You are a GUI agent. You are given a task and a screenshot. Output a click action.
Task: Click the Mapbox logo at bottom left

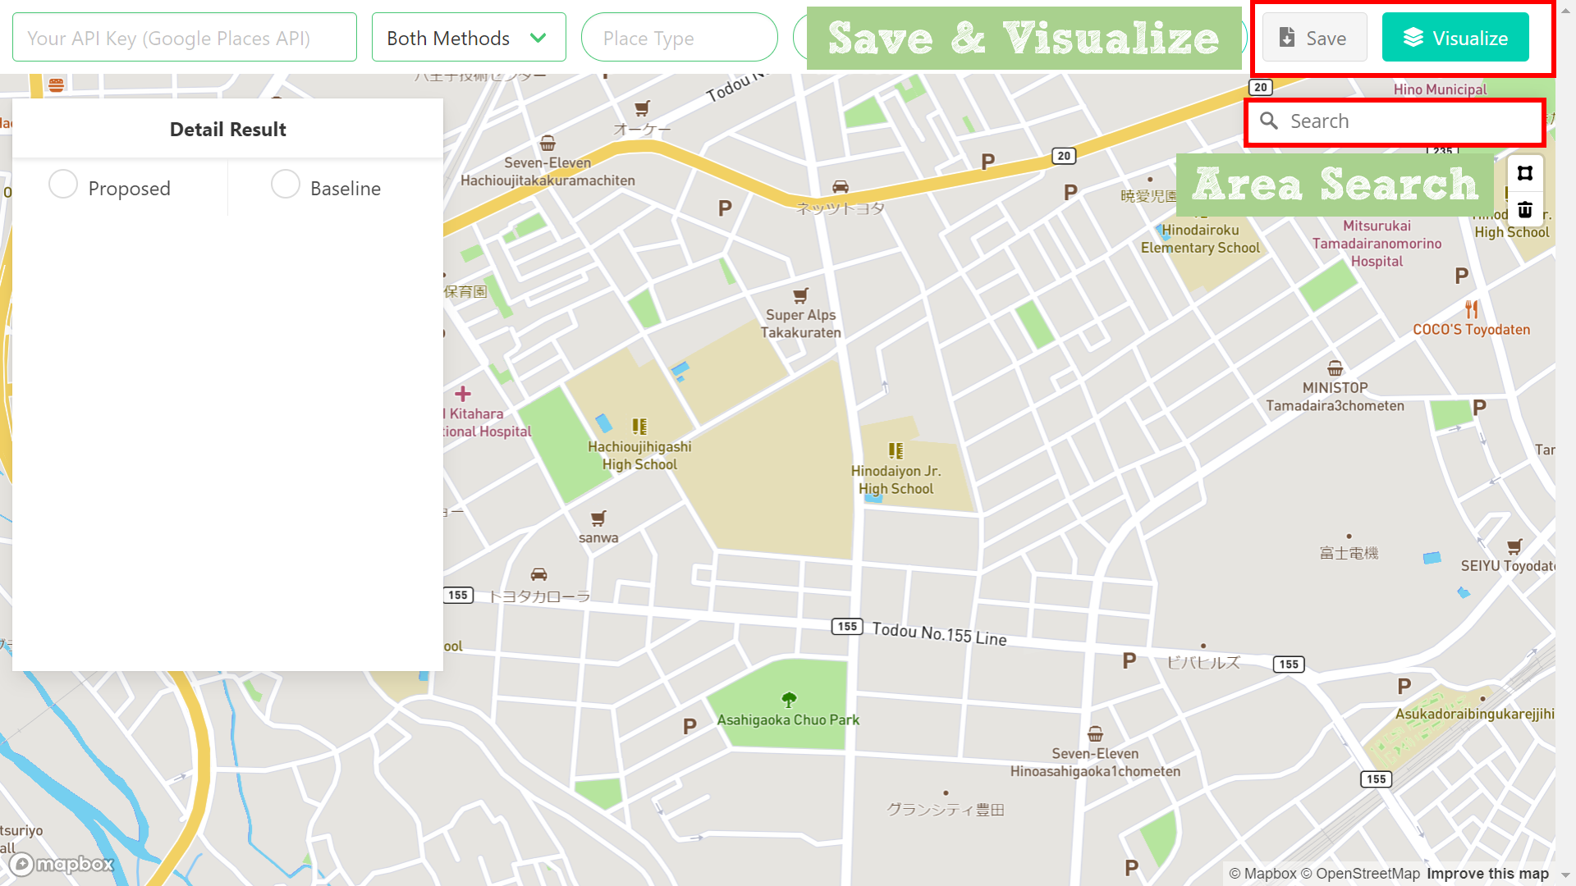click(62, 864)
